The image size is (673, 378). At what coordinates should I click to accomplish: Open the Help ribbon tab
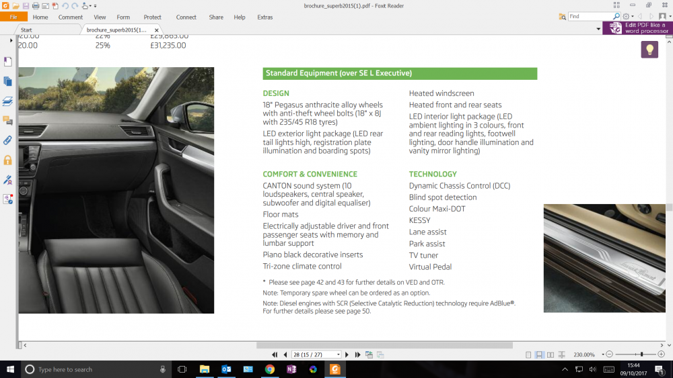click(x=240, y=17)
